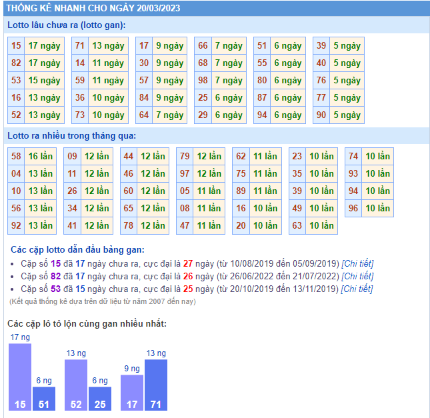Click the "Lotto ra nhiều trong tháng qua" heading
Viewport: 430px width, 418px height.
pyautogui.click(x=71, y=136)
